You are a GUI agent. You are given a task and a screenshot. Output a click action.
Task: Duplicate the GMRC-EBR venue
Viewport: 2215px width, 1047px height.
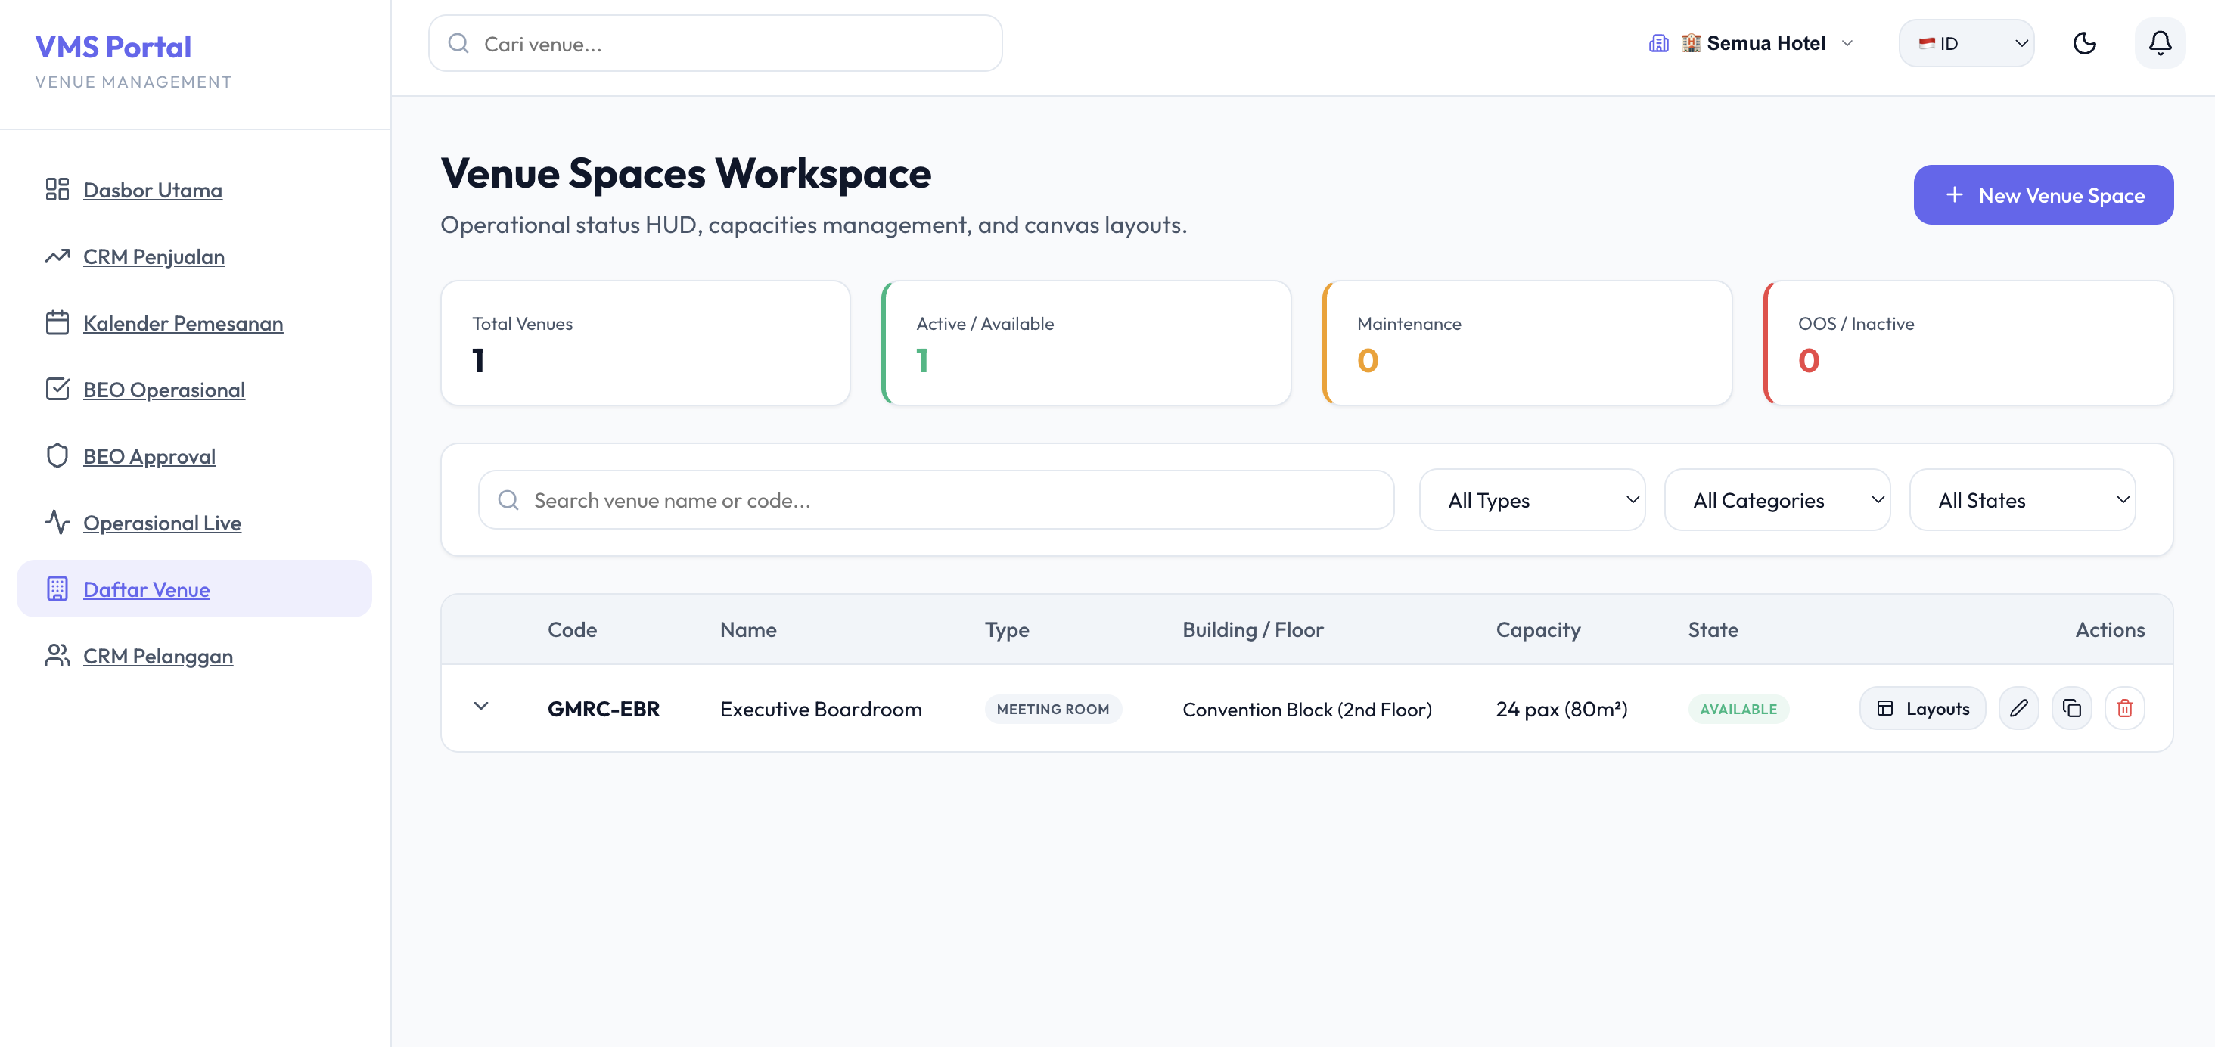[2072, 708]
